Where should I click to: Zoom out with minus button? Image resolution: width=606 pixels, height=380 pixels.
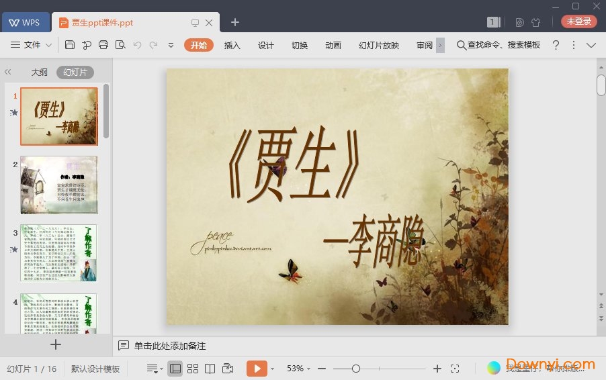(322, 369)
